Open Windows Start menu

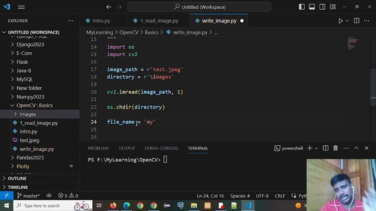[x=6, y=206]
